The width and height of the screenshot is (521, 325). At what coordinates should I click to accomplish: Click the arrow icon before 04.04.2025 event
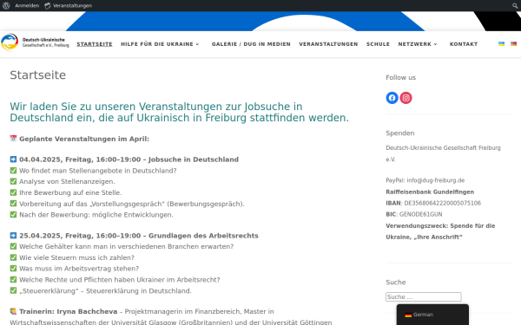(x=13, y=159)
